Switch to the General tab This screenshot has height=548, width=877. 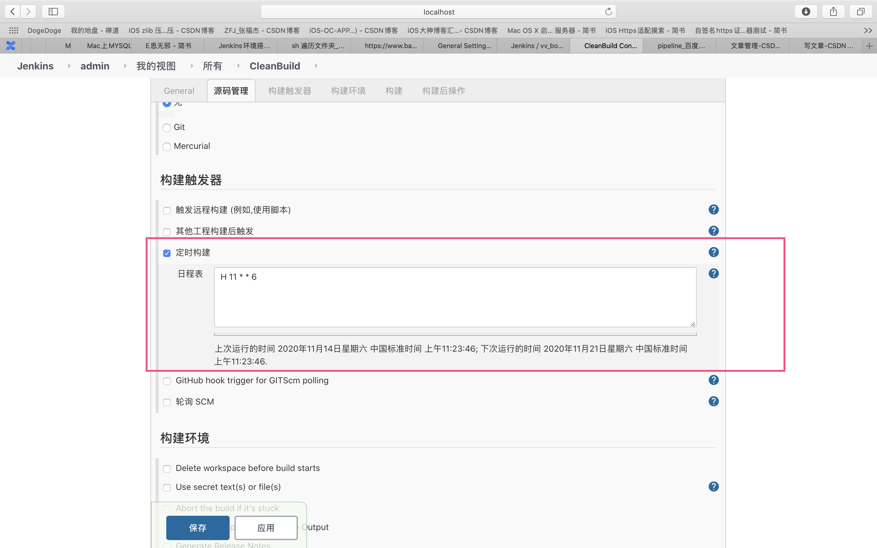point(179,91)
